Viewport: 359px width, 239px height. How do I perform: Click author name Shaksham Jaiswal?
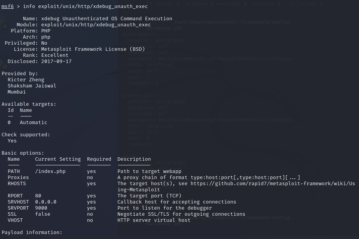(x=32, y=86)
